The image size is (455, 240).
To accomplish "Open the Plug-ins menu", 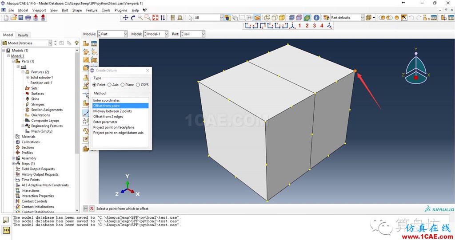I will coord(121,10).
